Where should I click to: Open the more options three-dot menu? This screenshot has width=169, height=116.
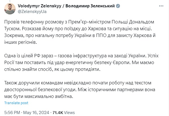(x=161, y=6)
